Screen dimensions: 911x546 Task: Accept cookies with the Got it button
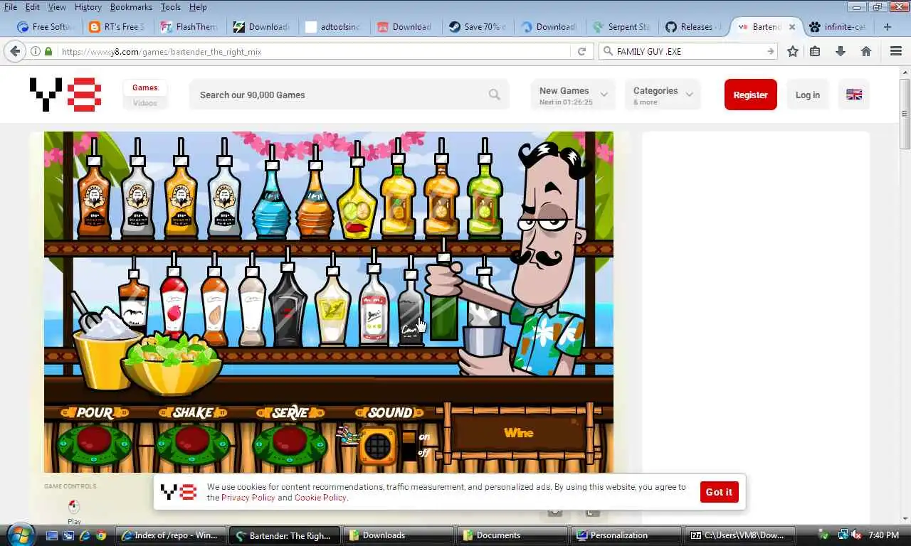[x=719, y=492]
